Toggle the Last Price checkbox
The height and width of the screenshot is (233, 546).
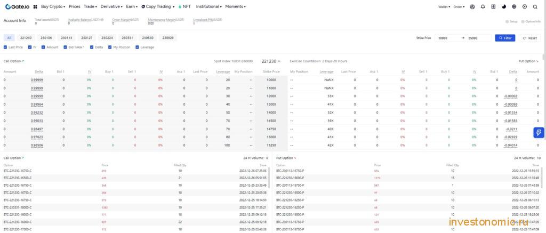point(5,47)
